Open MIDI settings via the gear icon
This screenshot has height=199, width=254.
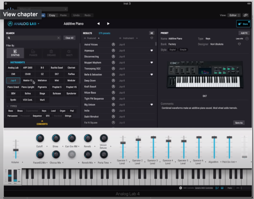pyautogui.click(x=180, y=188)
